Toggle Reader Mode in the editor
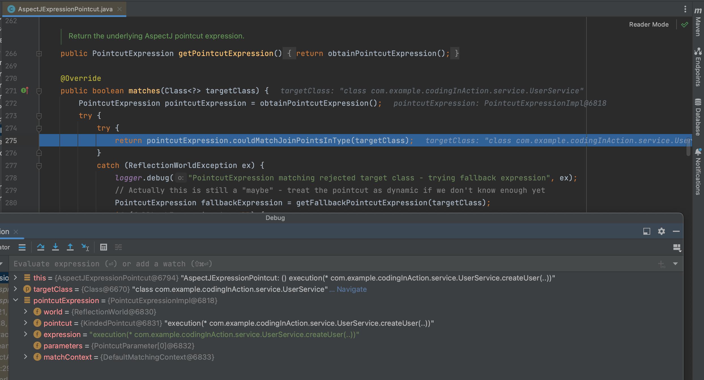Screen dimensions: 704x380 [648, 25]
